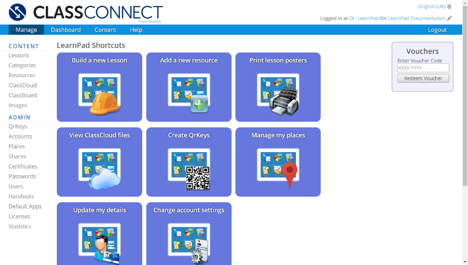468x265 pixels.
Task: Go to Resources in the sidebar
Action: click(x=22, y=75)
